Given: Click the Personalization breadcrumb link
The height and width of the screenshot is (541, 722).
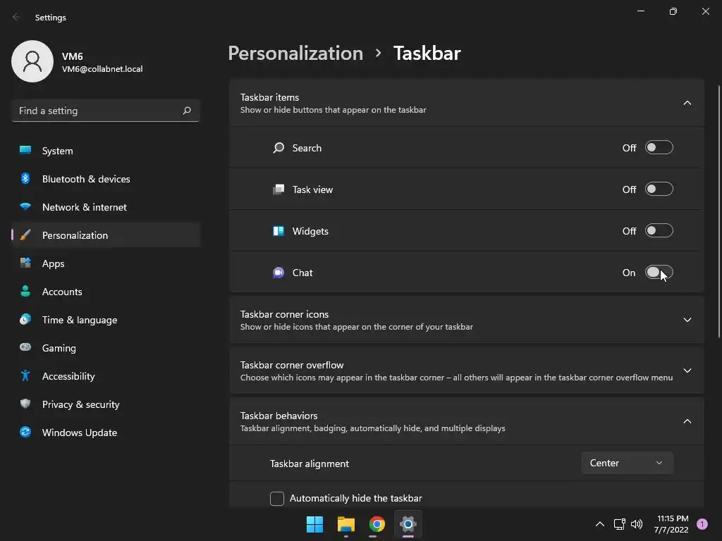Looking at the screenshot, I should 295,54.
